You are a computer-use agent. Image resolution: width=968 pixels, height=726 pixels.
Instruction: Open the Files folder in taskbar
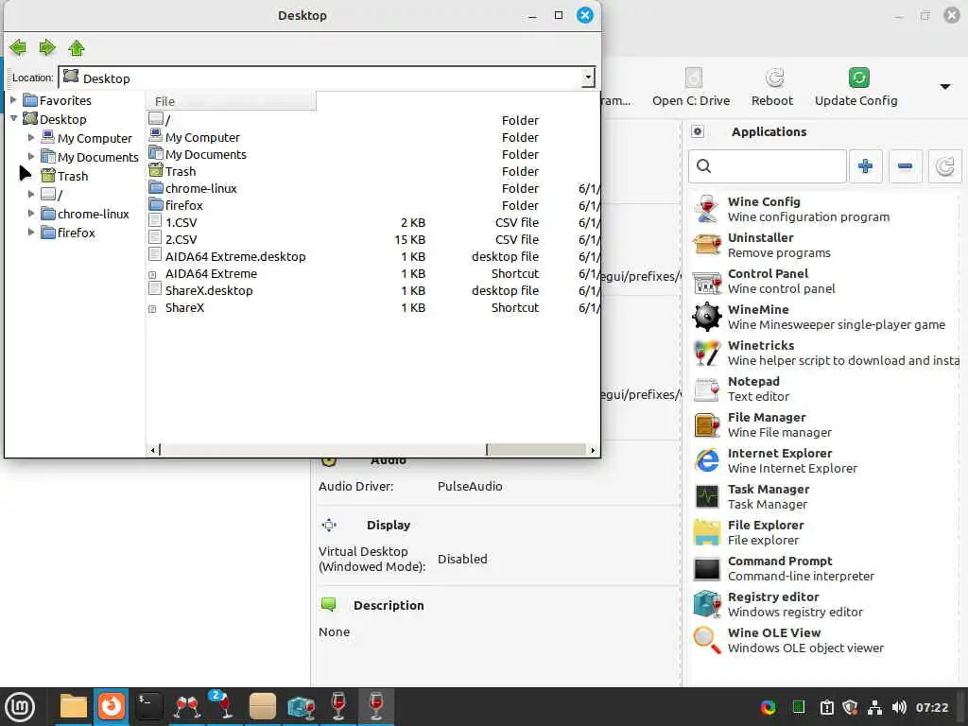coord(73,706)
